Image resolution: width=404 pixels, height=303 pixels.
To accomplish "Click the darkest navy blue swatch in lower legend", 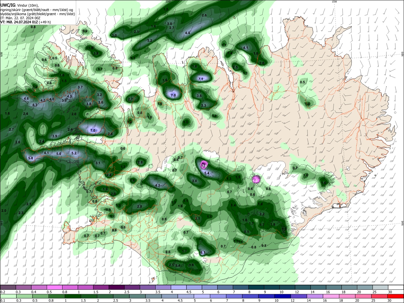I will click(282, 296).
